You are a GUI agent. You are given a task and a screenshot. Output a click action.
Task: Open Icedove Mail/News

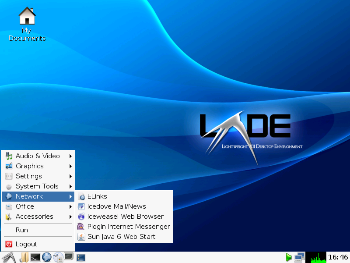[x=124, y=206]
